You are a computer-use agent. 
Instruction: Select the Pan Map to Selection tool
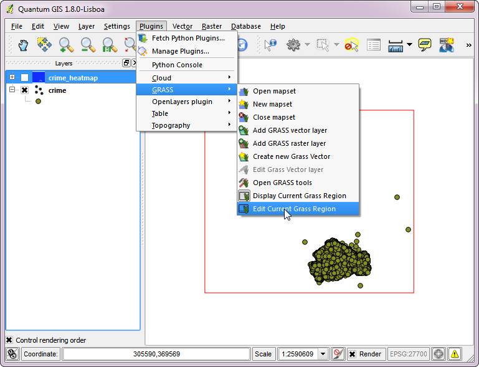tap(45, 45)
